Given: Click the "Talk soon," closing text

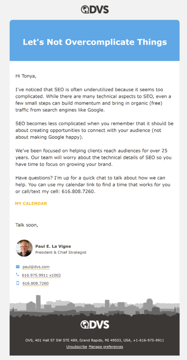Looking at the screenshot, I should [x=27, y=225].
